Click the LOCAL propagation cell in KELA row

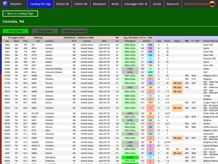point(130,72)
